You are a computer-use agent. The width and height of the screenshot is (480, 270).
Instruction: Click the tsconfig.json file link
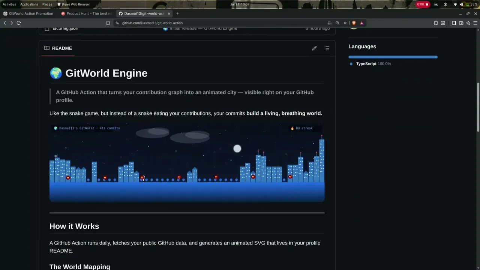pos(65,28)
